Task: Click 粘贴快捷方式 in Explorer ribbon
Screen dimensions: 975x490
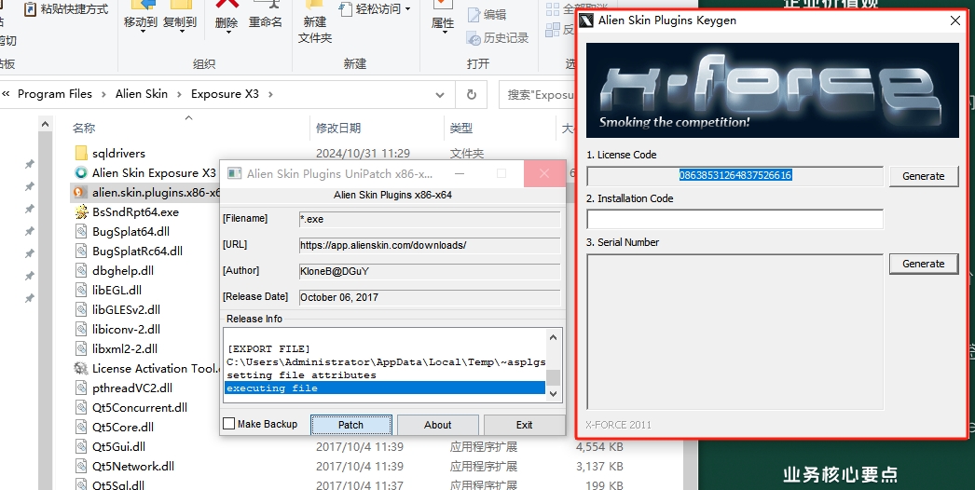Action: coord(66,9)
